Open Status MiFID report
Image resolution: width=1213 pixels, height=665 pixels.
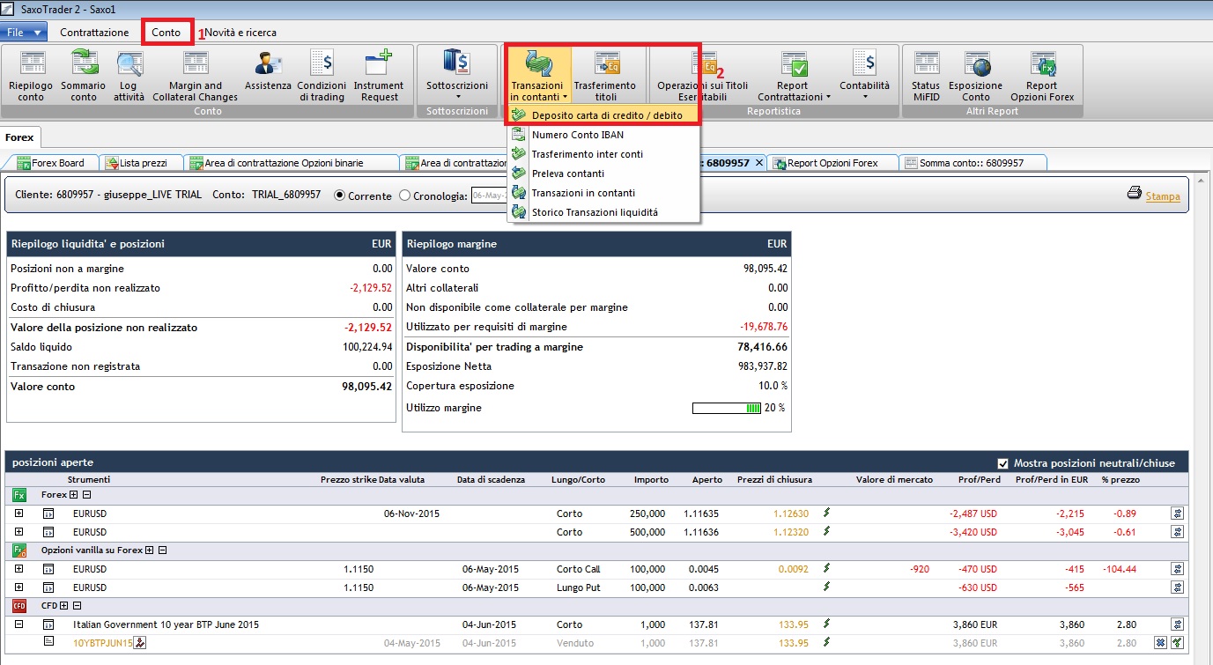926,76
